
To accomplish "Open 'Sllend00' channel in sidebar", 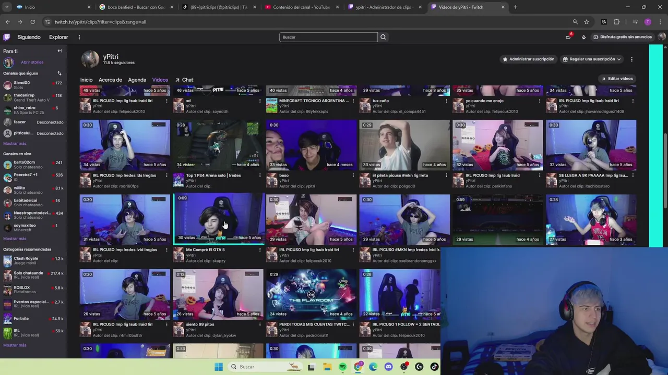I will (x=32, y=85).
